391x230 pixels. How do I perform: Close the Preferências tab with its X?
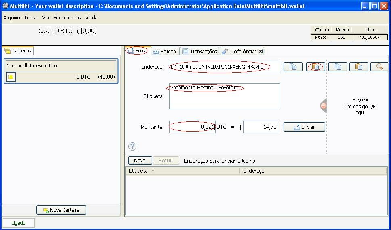[x=261, y=51]
